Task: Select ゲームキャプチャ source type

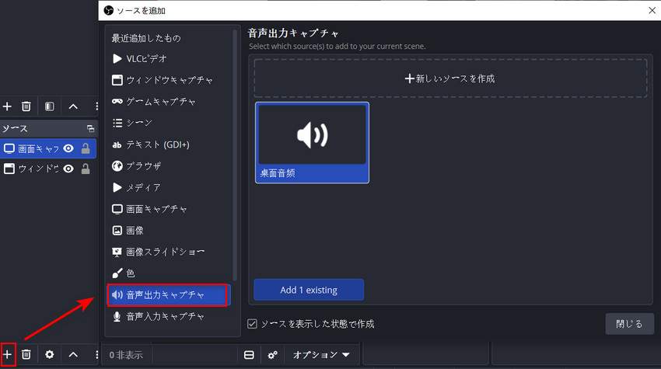Action: click(169, 102)
